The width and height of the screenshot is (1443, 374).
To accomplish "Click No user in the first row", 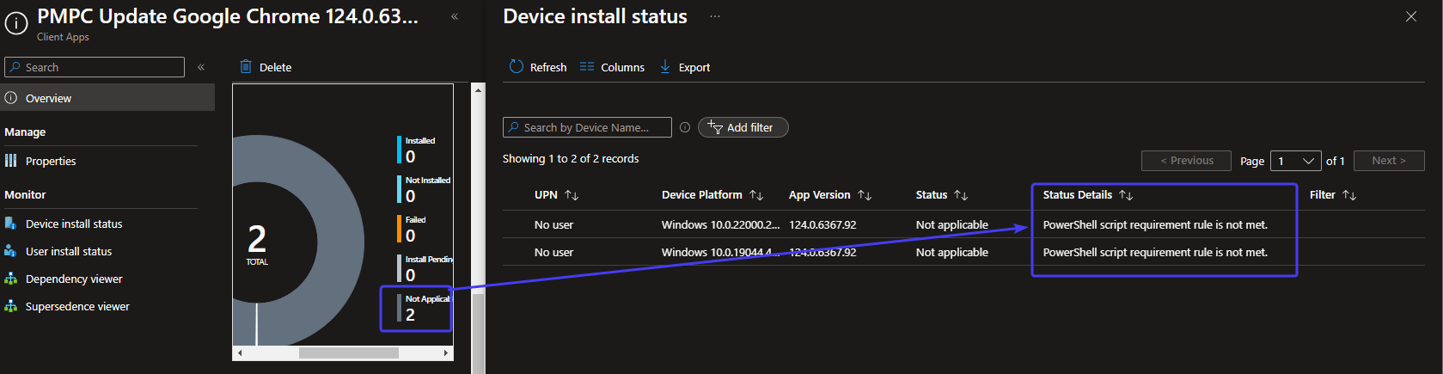I will [x=553, y=224].
